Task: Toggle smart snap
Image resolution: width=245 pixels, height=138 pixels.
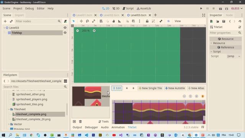Action: [x=127, y=21]
